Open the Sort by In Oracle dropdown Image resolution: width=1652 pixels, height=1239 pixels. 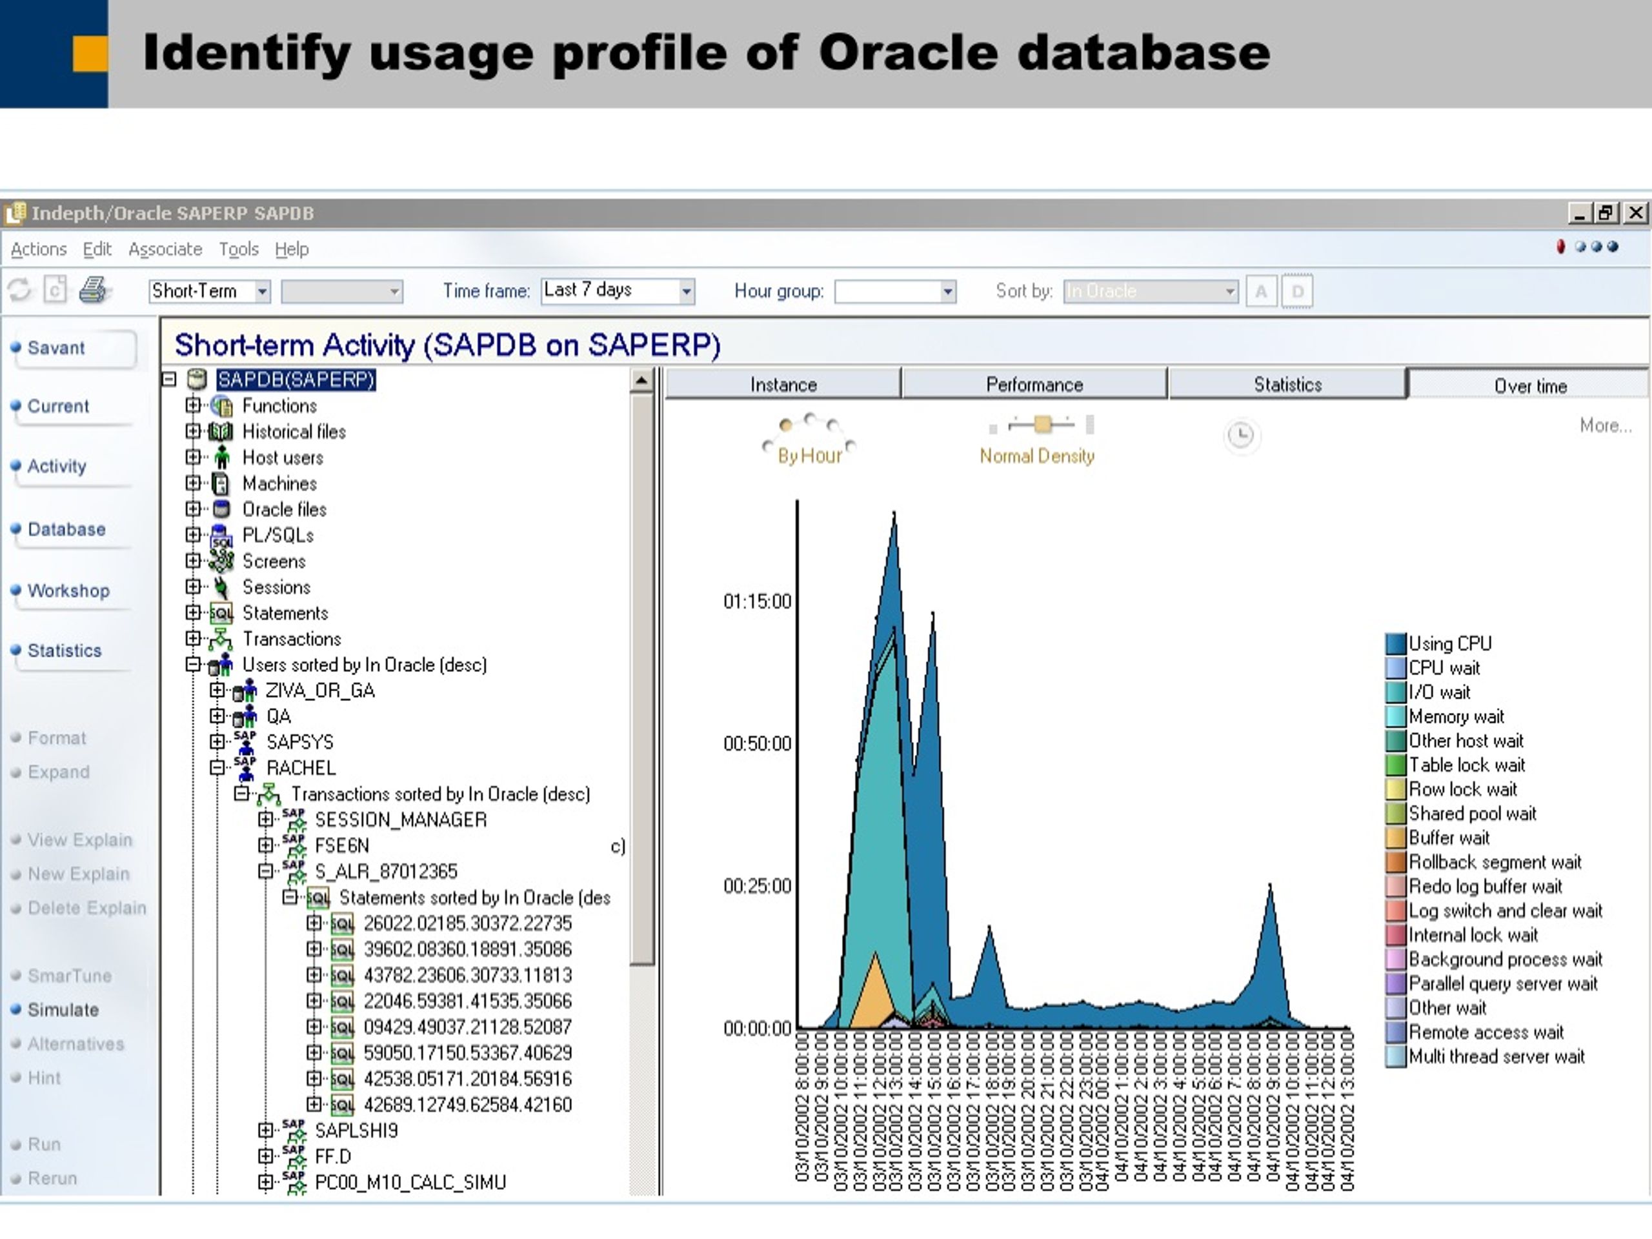tap(1229, 291)
